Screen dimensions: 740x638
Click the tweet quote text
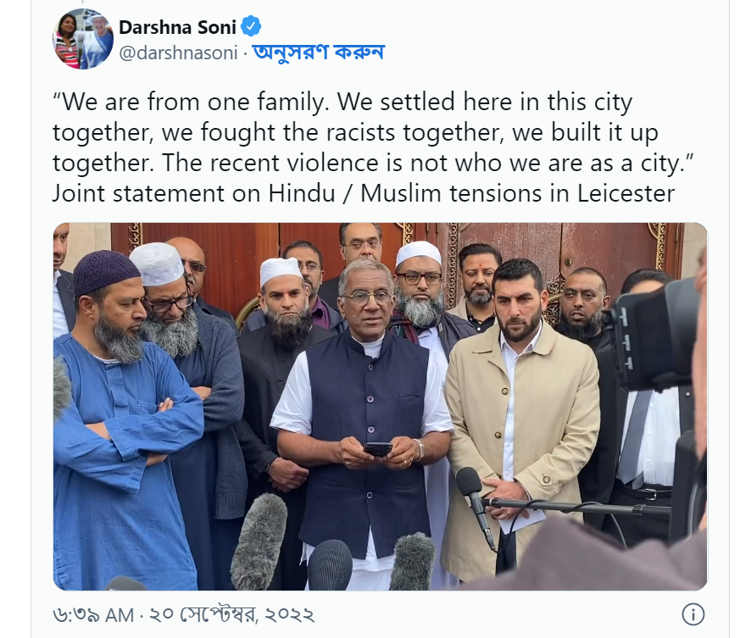373,133
